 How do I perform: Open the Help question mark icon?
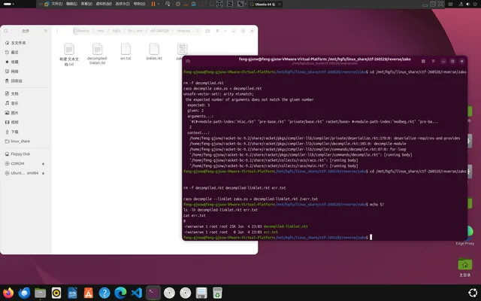pos(104,293)
